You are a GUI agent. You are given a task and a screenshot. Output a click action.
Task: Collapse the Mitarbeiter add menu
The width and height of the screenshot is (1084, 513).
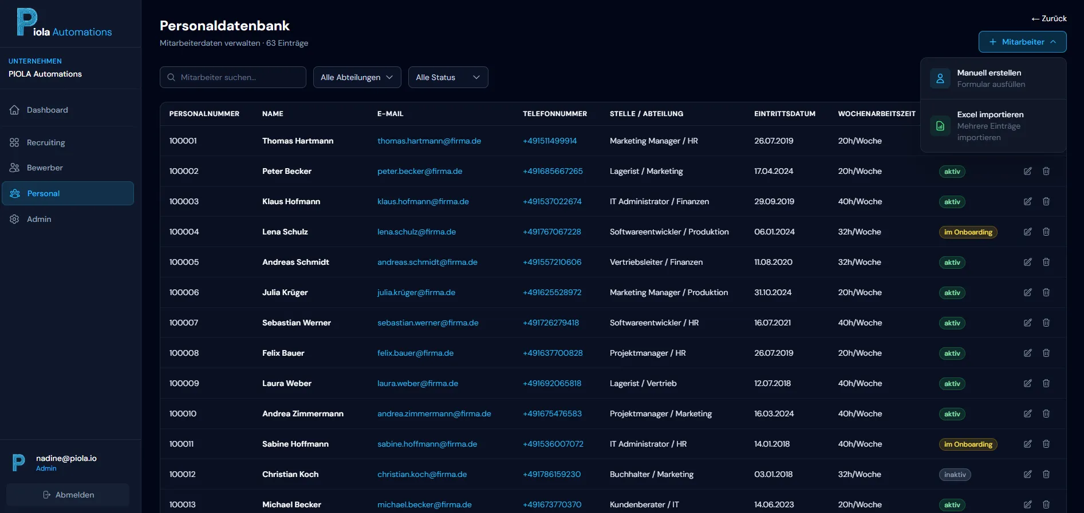pos(1022,42)
